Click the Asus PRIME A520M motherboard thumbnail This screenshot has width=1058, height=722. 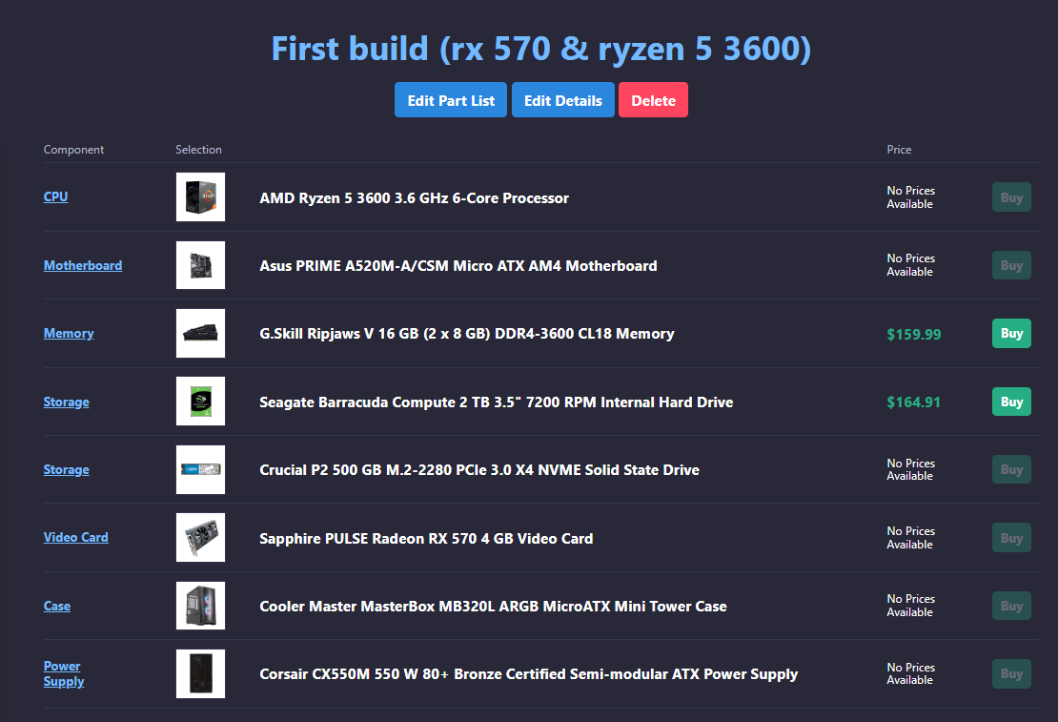(200, 265)
